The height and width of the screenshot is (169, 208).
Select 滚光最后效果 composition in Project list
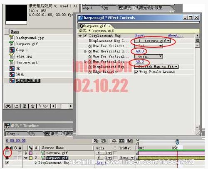(x=28, y=81)
